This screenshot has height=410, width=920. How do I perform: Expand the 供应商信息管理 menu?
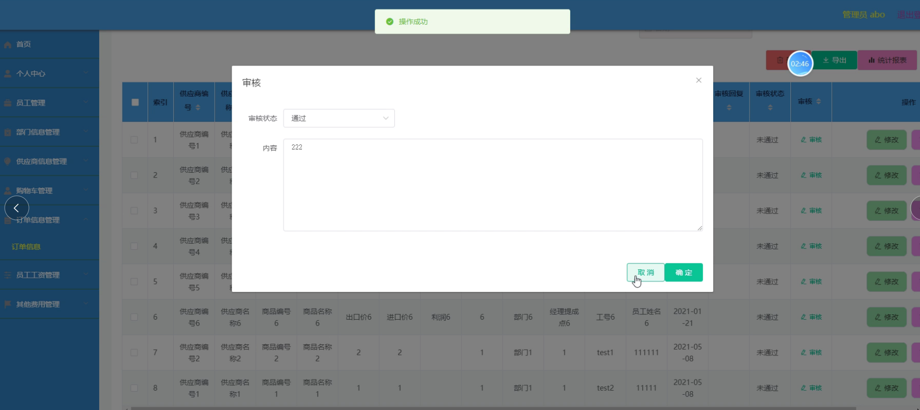pos(49,162)
